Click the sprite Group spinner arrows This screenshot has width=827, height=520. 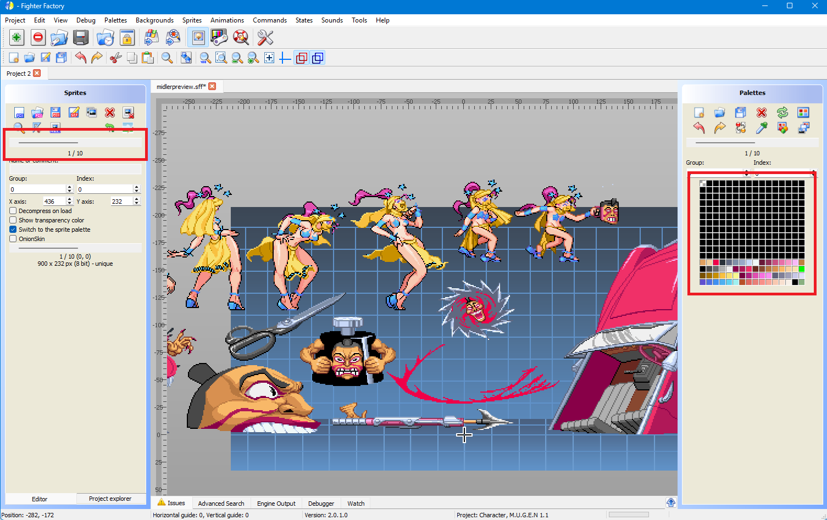click(69, 189)
